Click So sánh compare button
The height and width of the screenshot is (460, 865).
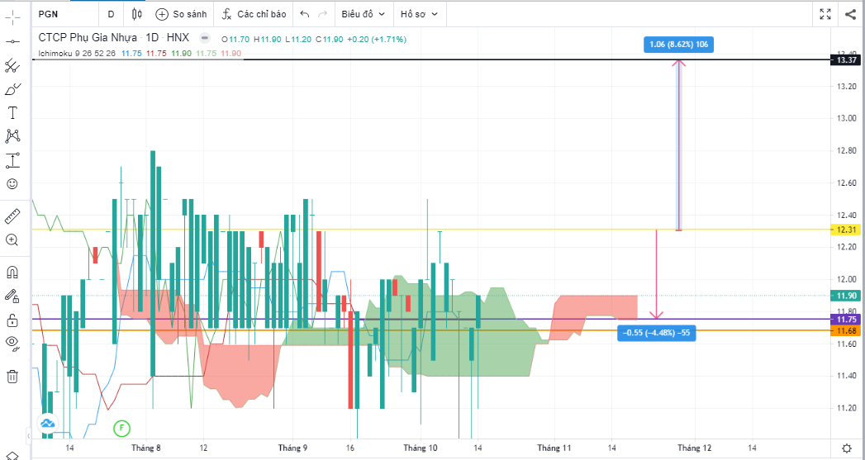(x=181, y=14)
